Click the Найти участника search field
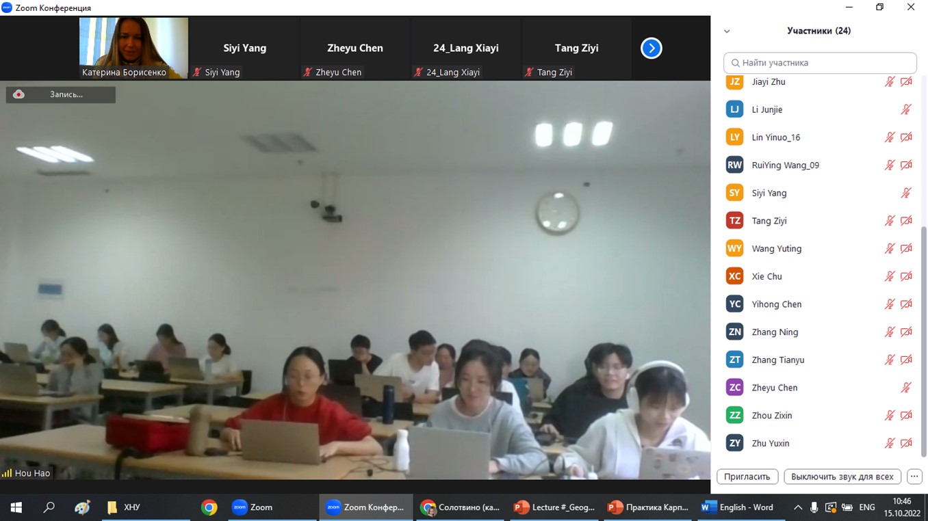This screenshot has width=928, height=521. click(820, 63)
